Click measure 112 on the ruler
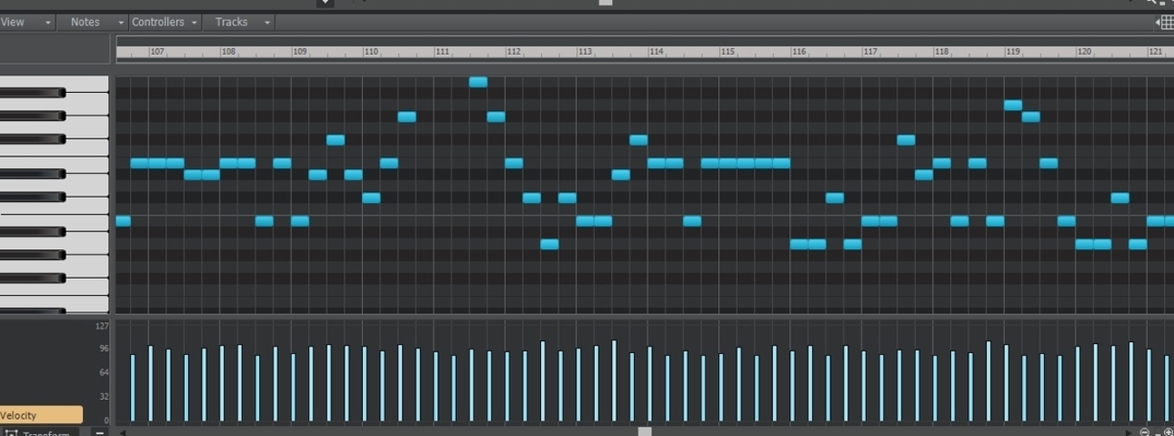This screenshot has width=1174, height=436. pos(514,51)
